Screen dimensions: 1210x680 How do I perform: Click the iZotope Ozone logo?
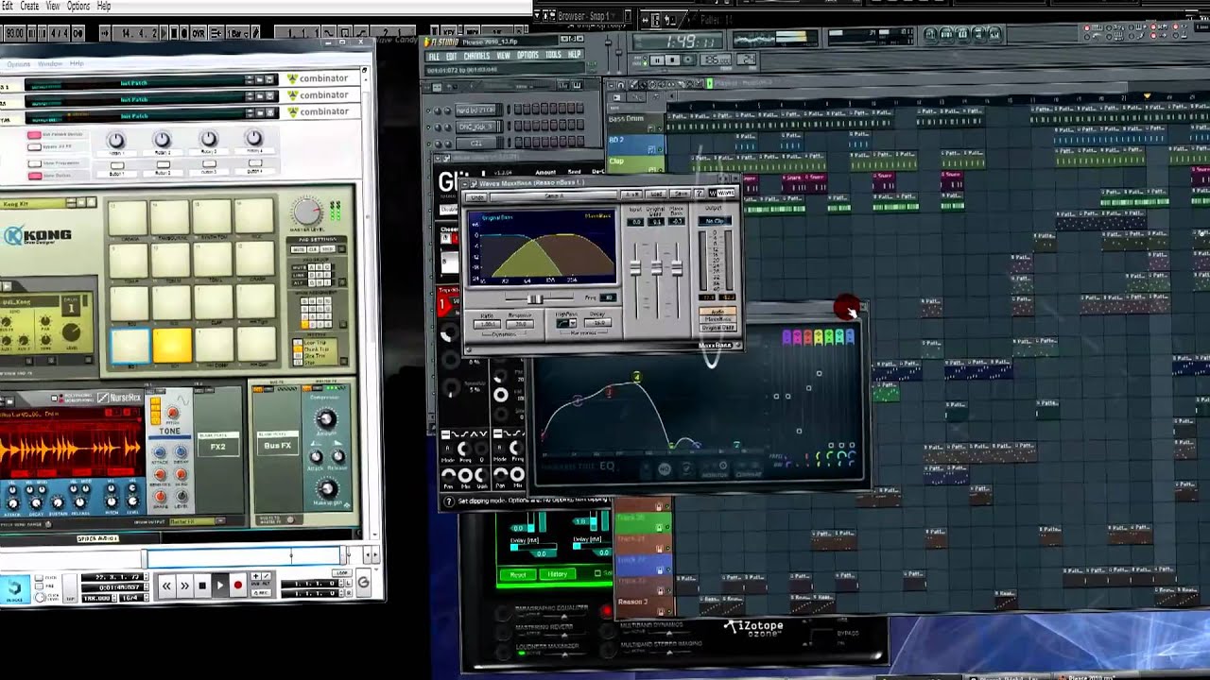[x=753, y=627]
